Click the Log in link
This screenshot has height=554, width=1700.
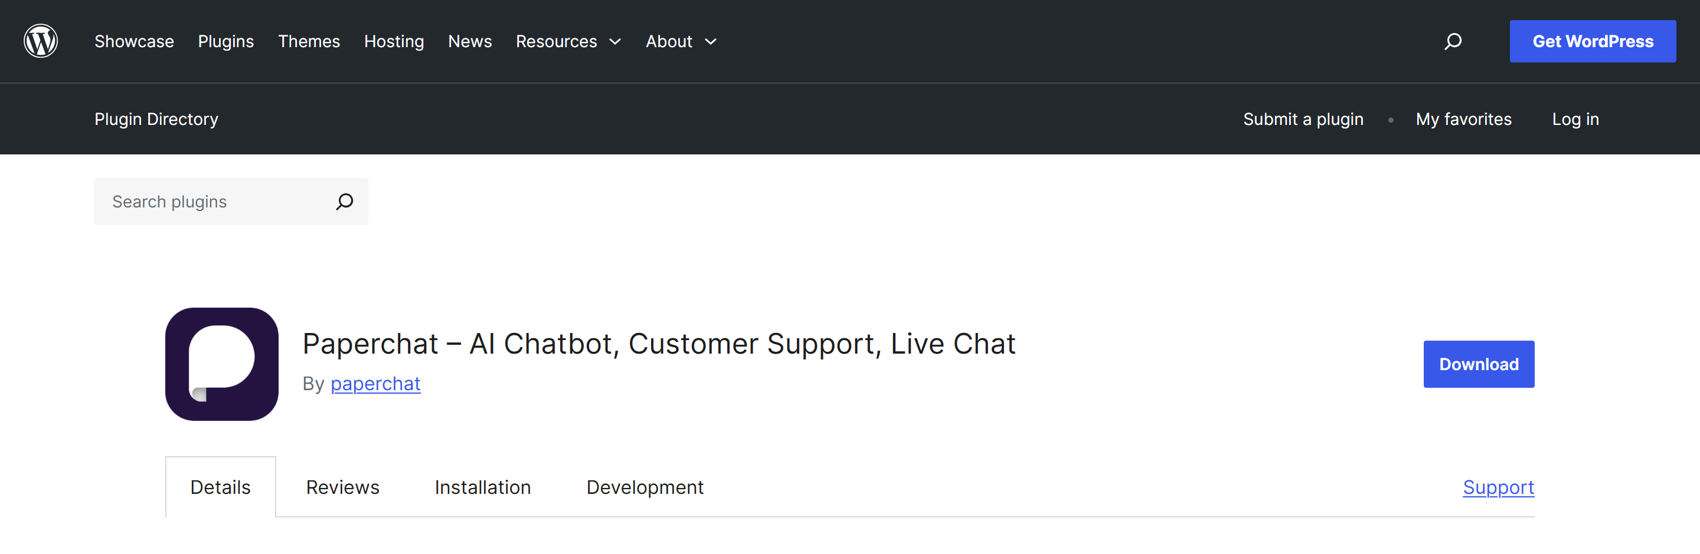(1575, 119)
